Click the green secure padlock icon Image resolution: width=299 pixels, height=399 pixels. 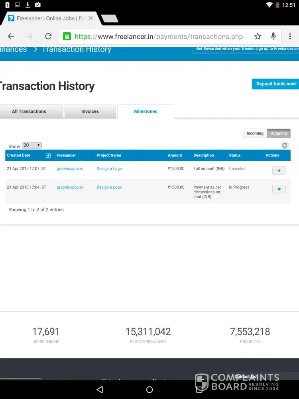point(67,36)
